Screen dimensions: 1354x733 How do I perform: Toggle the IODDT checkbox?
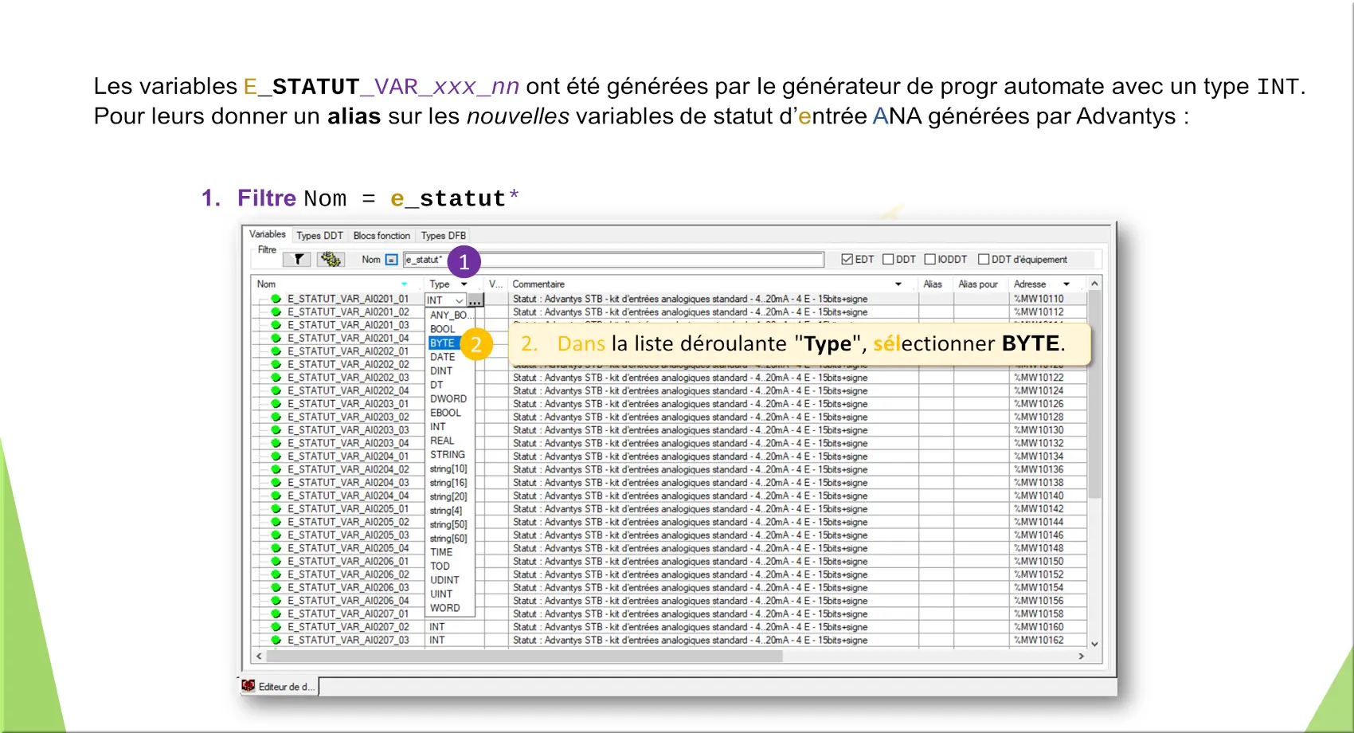[x=929, y=260]
